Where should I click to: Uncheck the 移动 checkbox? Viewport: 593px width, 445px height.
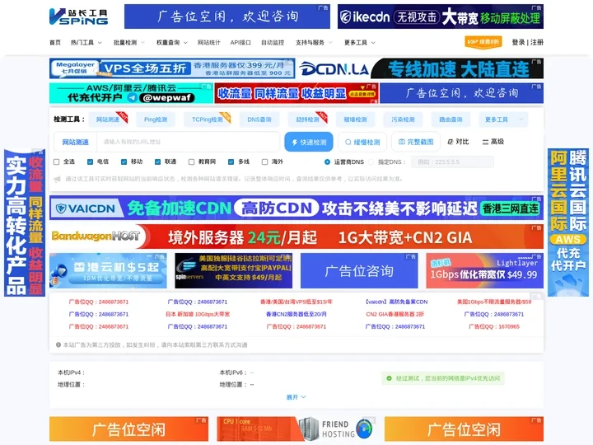click(x=124, y=162)
